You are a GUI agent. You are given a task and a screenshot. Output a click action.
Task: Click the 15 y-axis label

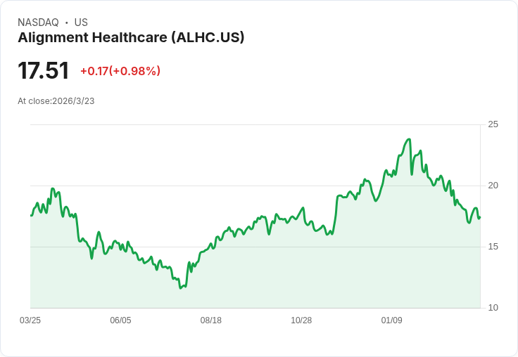click(493, 247)
